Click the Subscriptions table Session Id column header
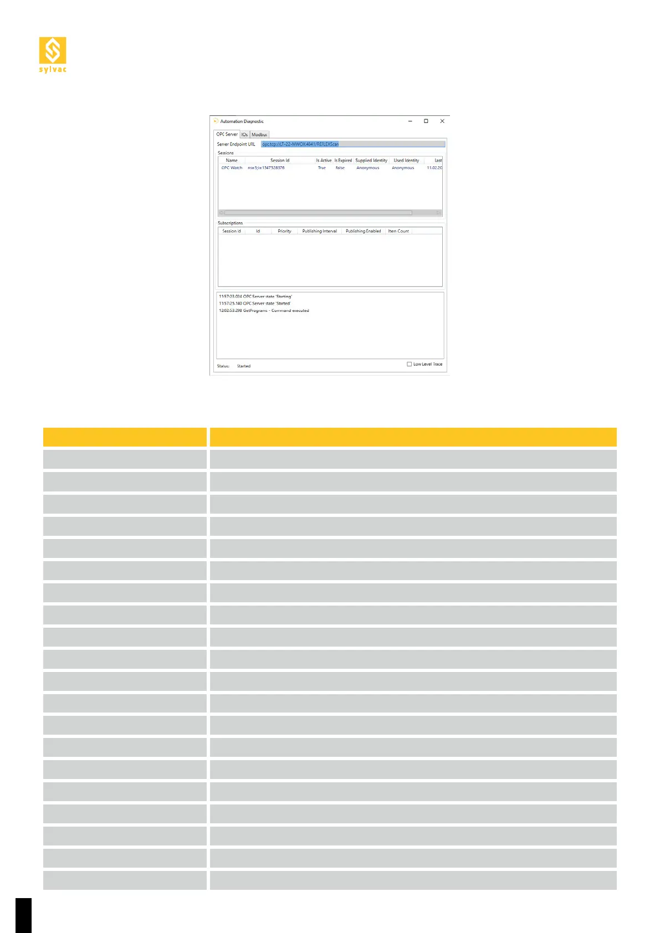 232,231
